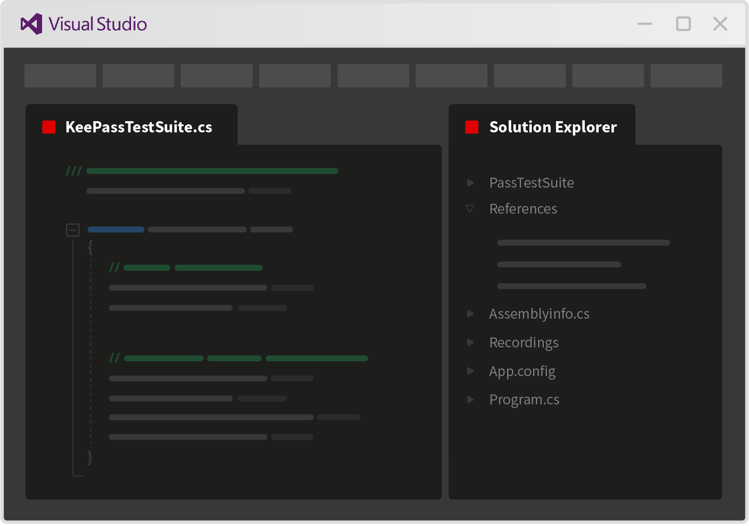
Task: Click the Visual Studio logo icon
Action: (x=31, y=24)
